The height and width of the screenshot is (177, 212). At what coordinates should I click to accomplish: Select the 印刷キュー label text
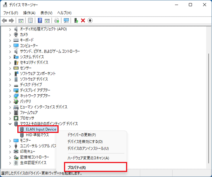click(x=28, y=151)
